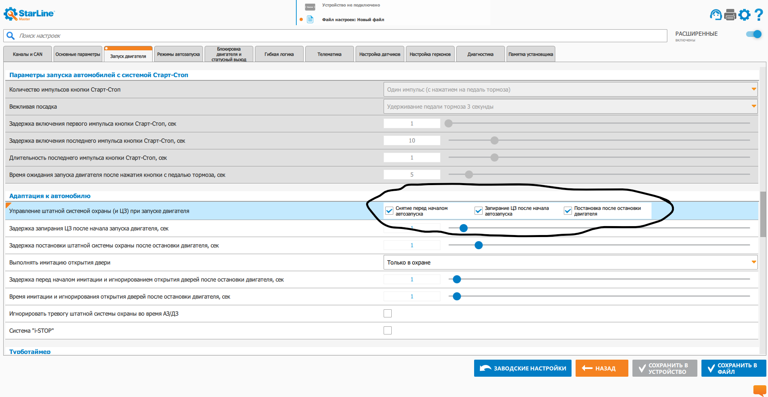This screenshot has width=768, height=397.
Task: Click slider for Задержка перед началом имитации
Action: (457, 279)
